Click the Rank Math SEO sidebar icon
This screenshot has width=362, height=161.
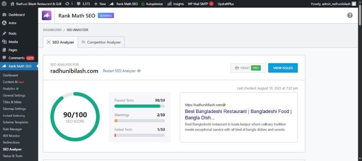[4, 66]
